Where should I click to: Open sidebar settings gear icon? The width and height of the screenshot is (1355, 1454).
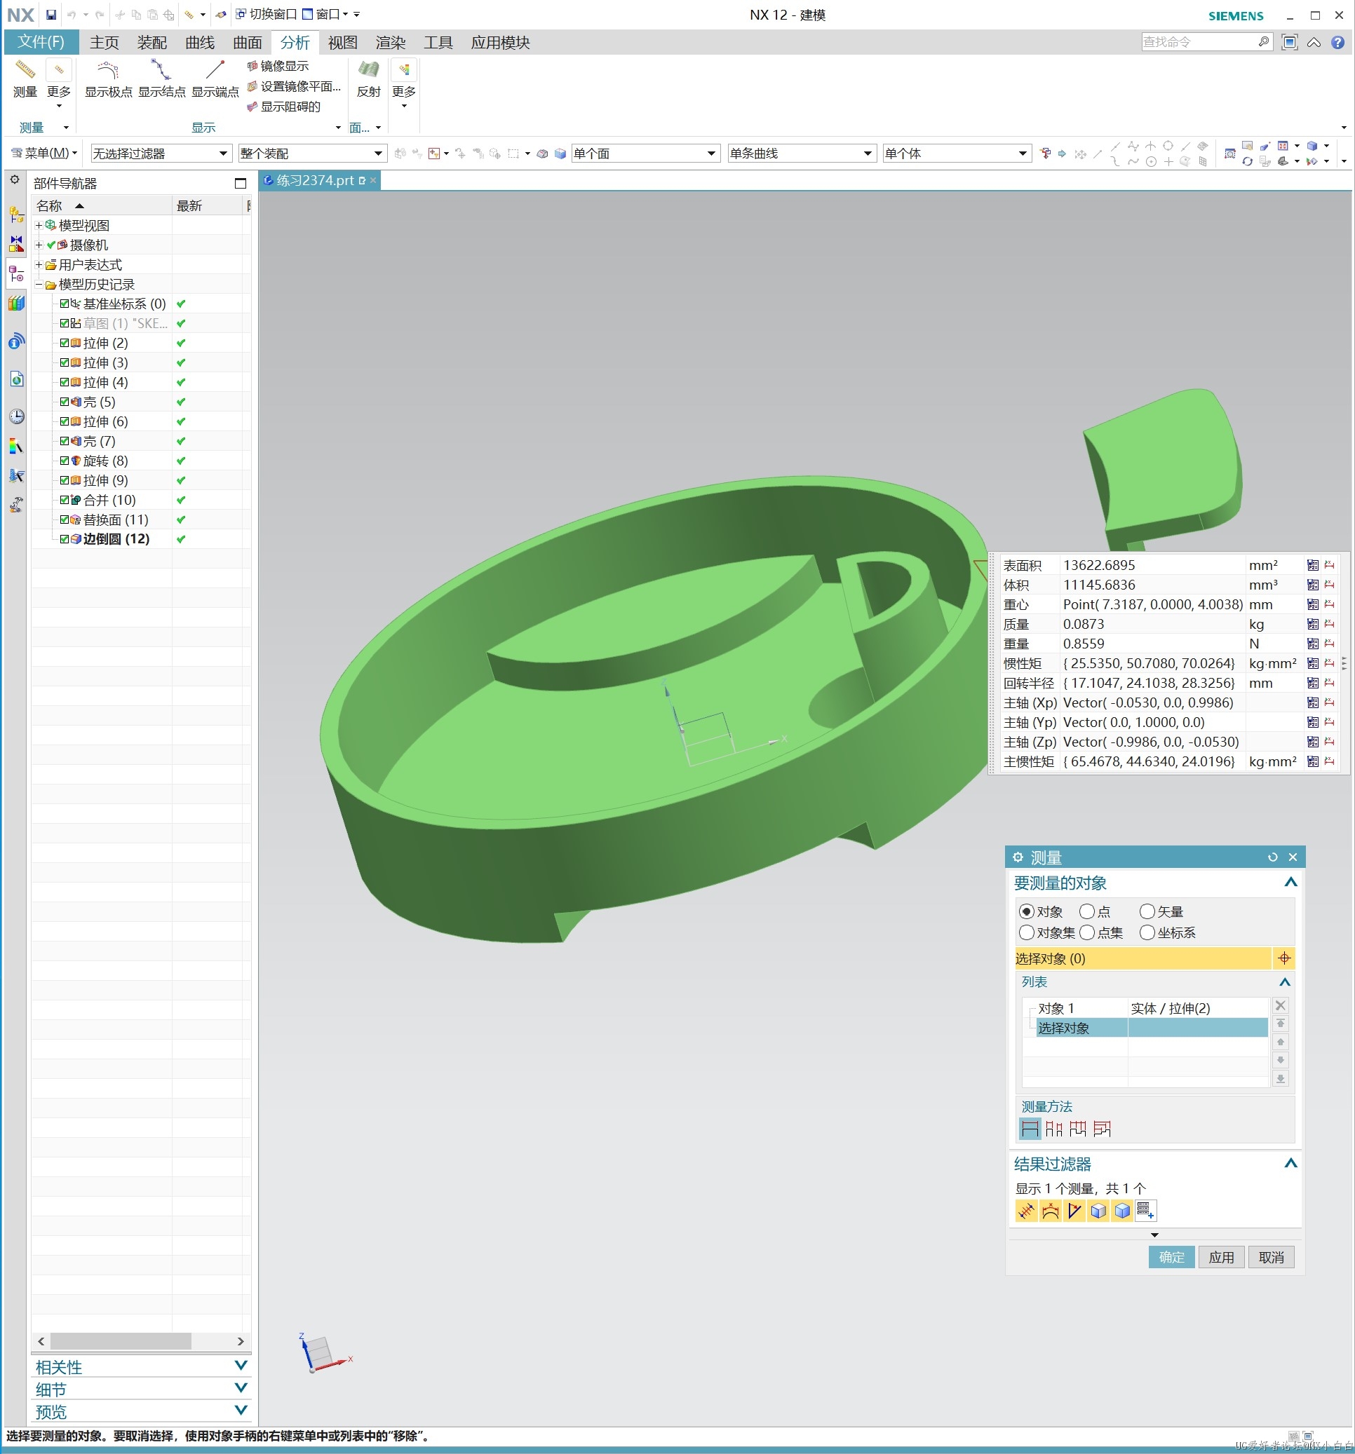tap(15, 179)
